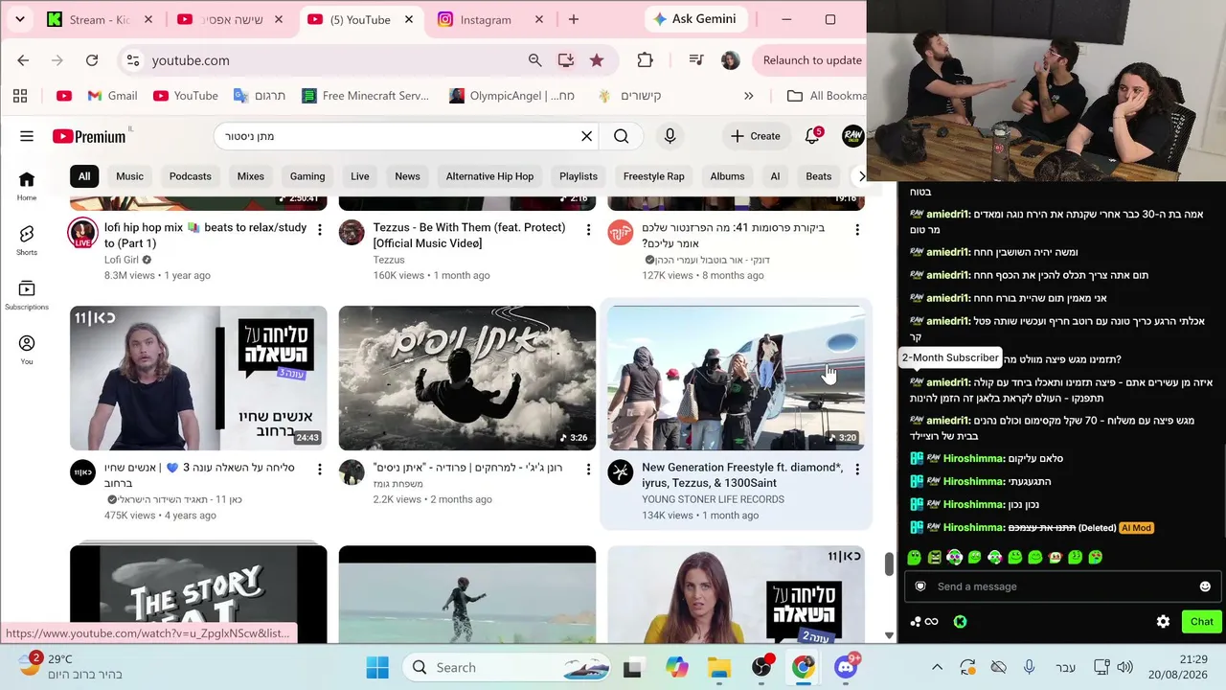Viewport: 1226px width, 690px height.
Task: Go back to the previous page
Action: tap(23, 60)
